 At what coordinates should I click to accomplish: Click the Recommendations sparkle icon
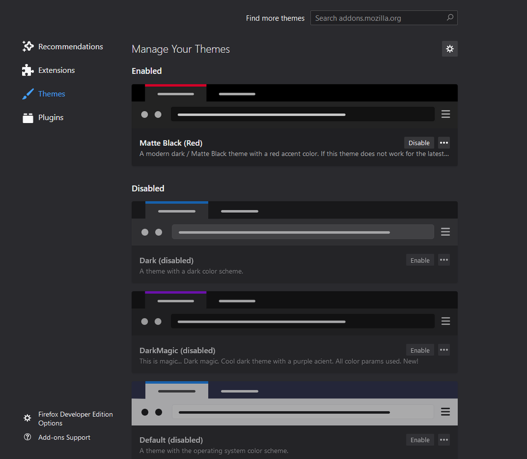[x=28, y=46]
